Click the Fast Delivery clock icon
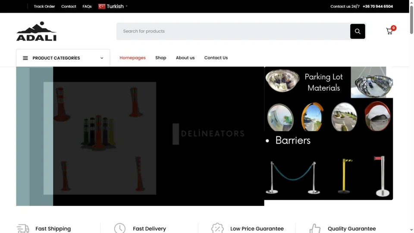The width and height of the screenshot is (414, 233). point(120,228)
